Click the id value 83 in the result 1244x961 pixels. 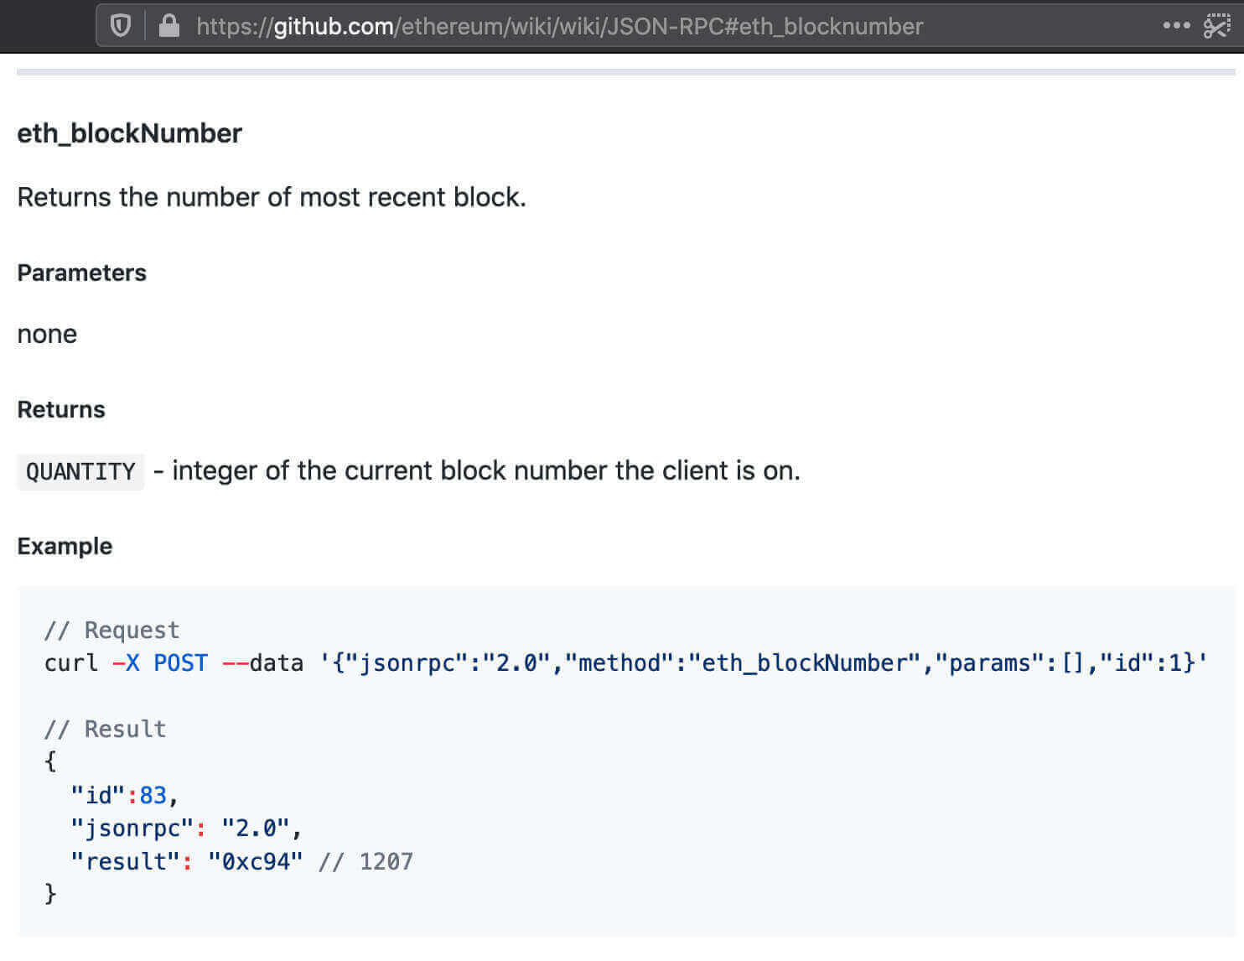pyautogui.click(x=153, y=795)
